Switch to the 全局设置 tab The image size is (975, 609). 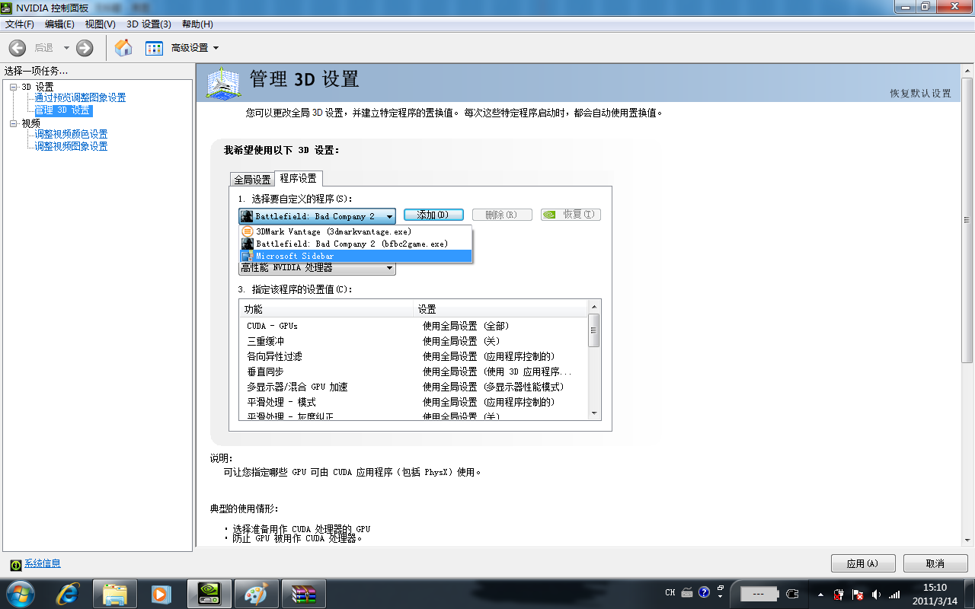click(252, 180)
